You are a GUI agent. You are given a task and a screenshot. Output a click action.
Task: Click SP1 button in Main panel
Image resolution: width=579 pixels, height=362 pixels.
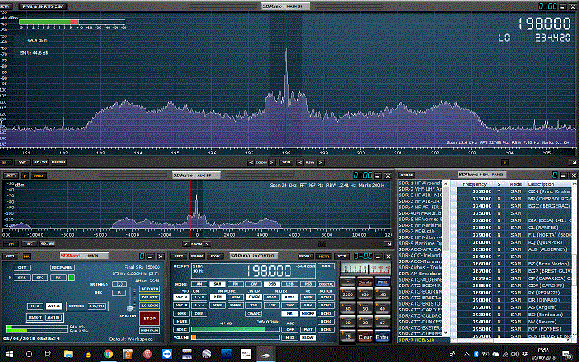[x=22, y=278]
